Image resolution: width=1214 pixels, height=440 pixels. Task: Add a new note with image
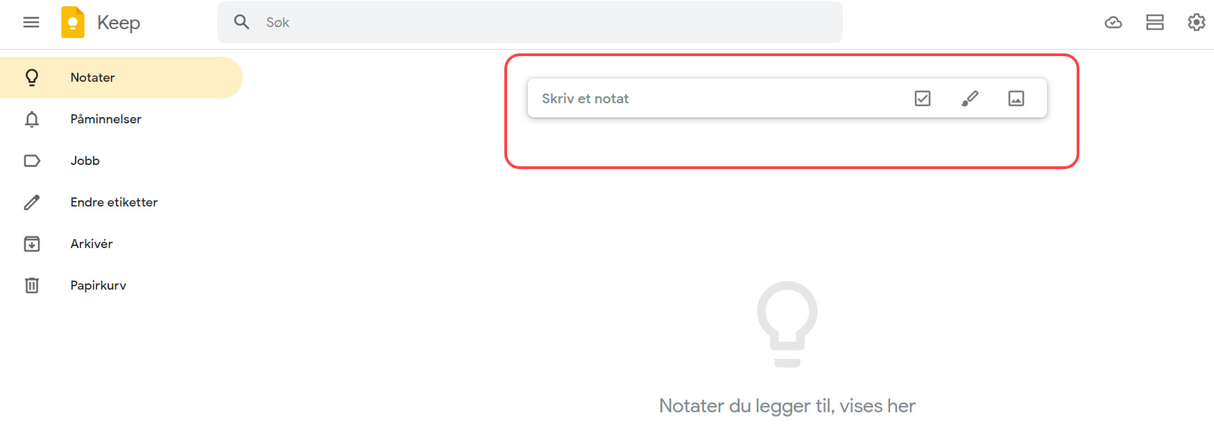pos(1016,98)
